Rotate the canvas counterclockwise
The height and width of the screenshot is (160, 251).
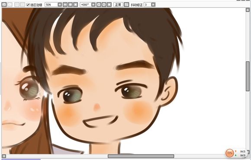pyautogui.click(x=99, y=5)
